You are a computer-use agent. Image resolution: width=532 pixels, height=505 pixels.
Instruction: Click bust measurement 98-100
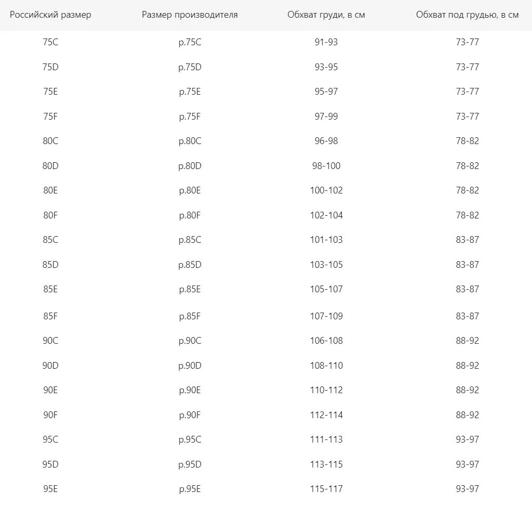[x=326, y=166]
